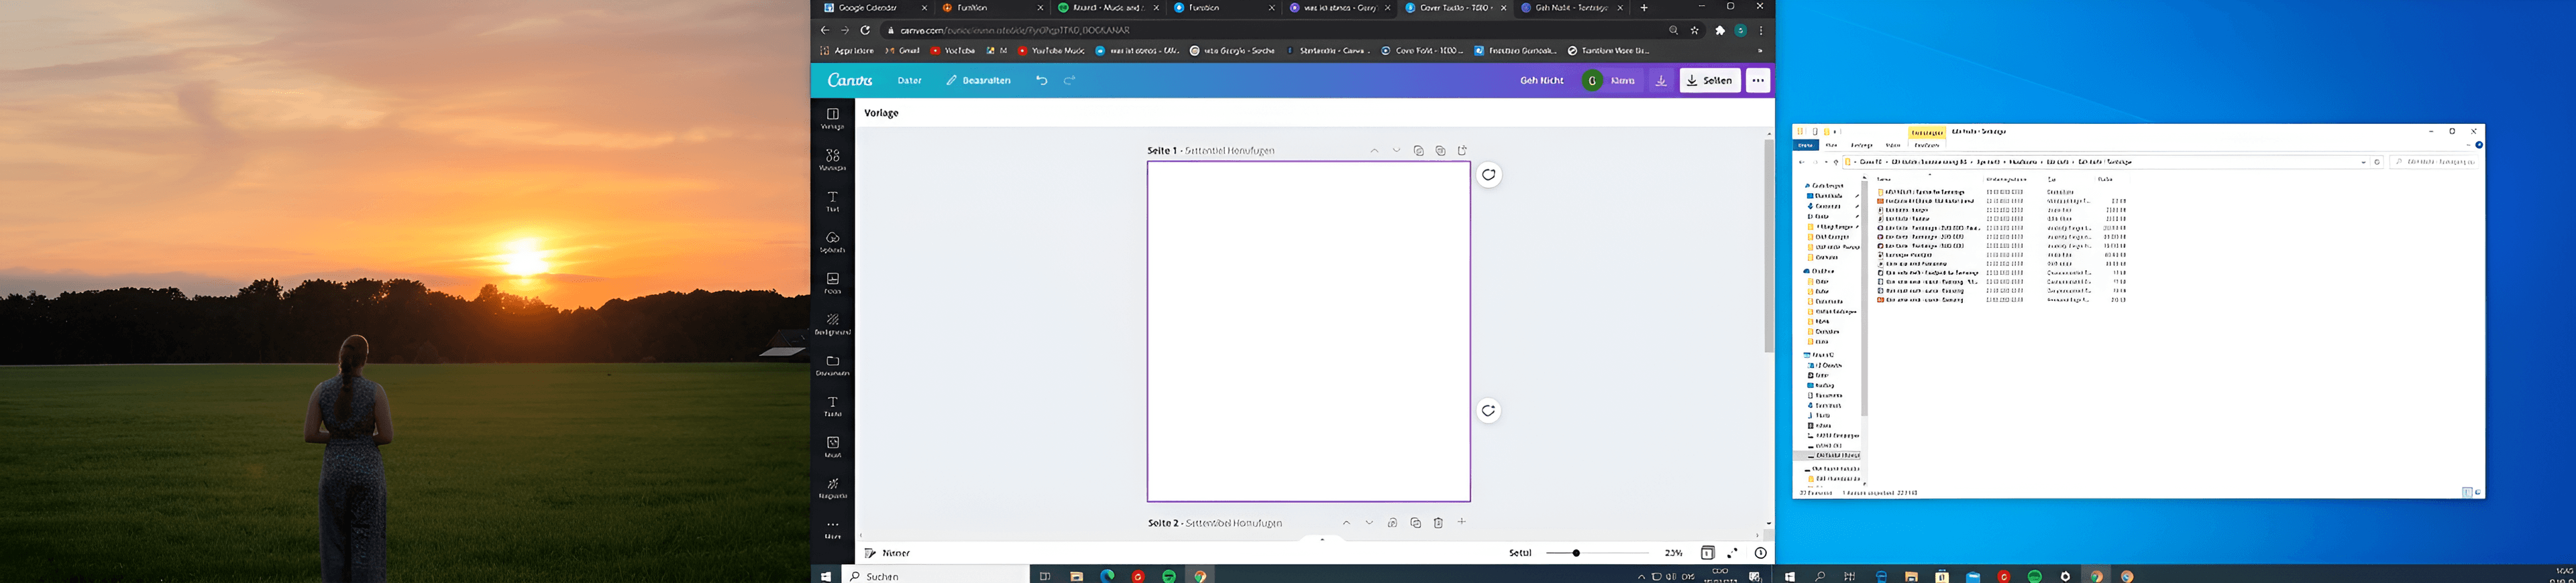Open Spotify from taskbar below Canva window
Viewport: 2576px width, 583px height.
[x=1169, y=576]
